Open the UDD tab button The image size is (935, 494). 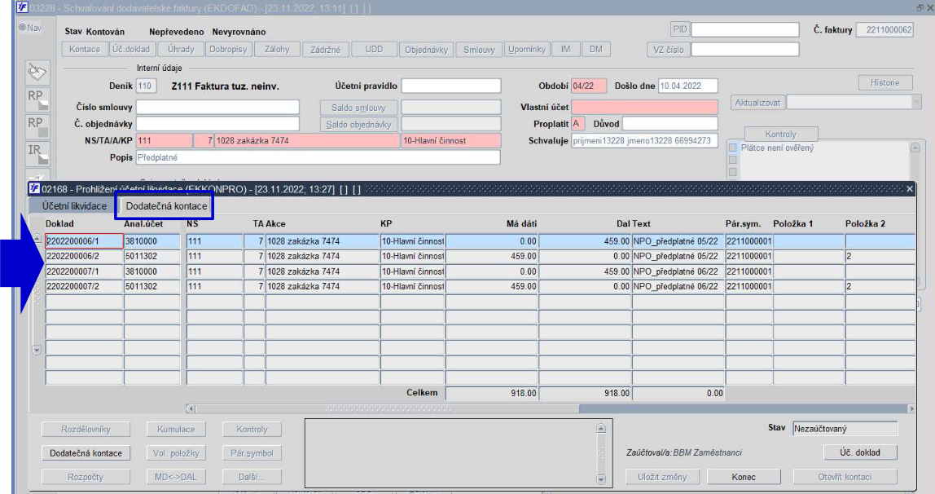click(374, 50)
